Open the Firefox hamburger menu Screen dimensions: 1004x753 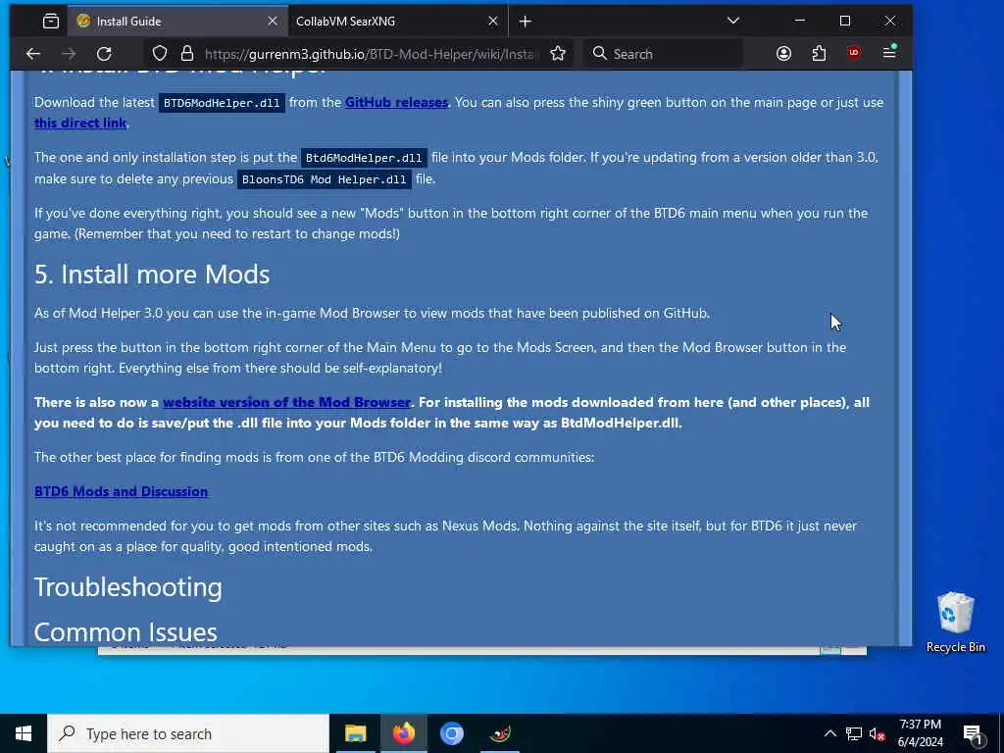pyautogui.click(x=889, y=53)
